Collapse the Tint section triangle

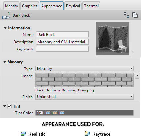5,106
